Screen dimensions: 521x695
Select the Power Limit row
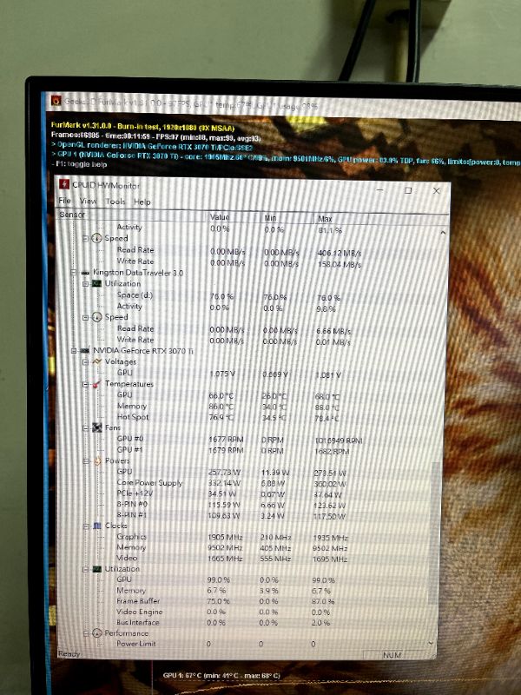click(244, 644)
